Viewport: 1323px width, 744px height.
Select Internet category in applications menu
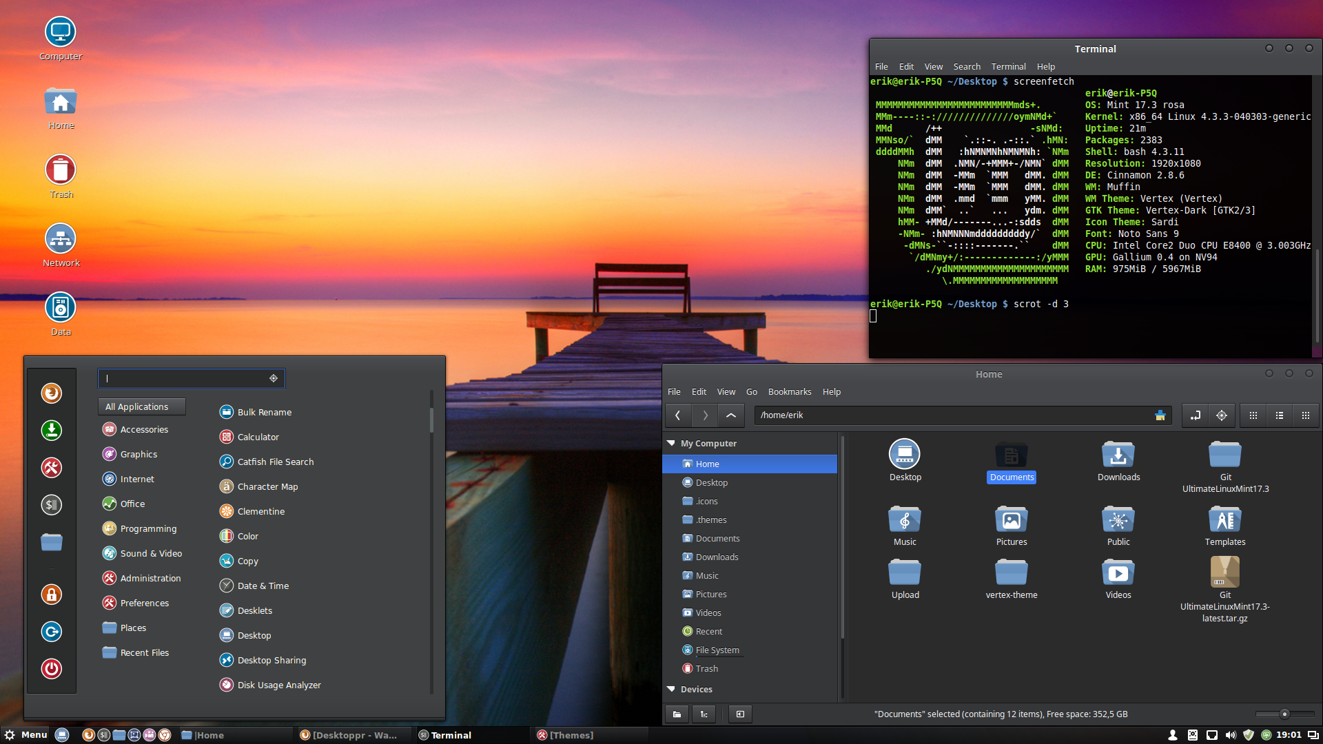138,478
